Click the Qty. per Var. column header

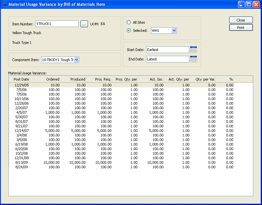[x=203, y=79]
